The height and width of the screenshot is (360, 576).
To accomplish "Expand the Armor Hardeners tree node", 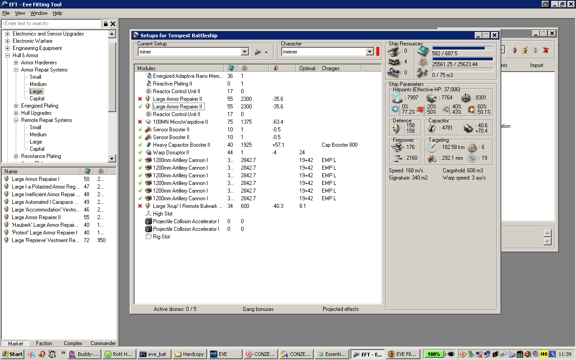I will [16, 63].
